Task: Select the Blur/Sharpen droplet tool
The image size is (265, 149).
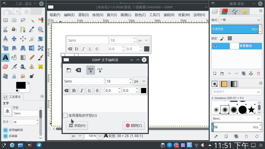Action: 14,76
